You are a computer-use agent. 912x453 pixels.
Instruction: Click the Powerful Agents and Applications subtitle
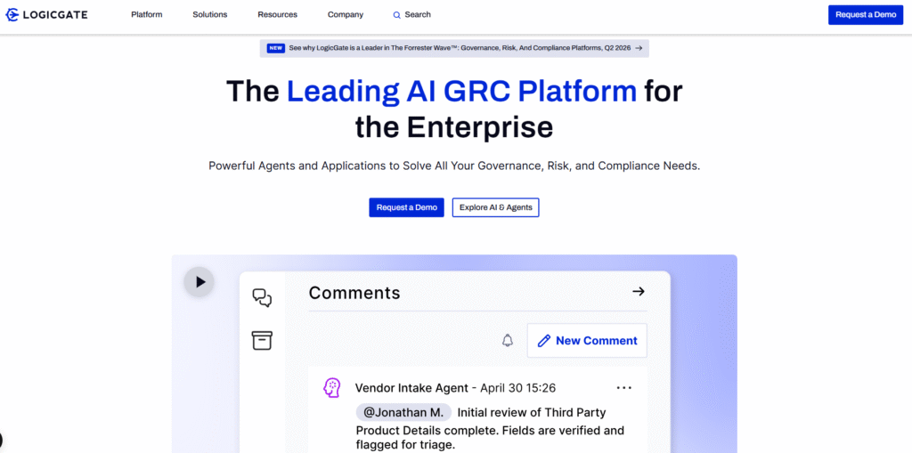454,166
